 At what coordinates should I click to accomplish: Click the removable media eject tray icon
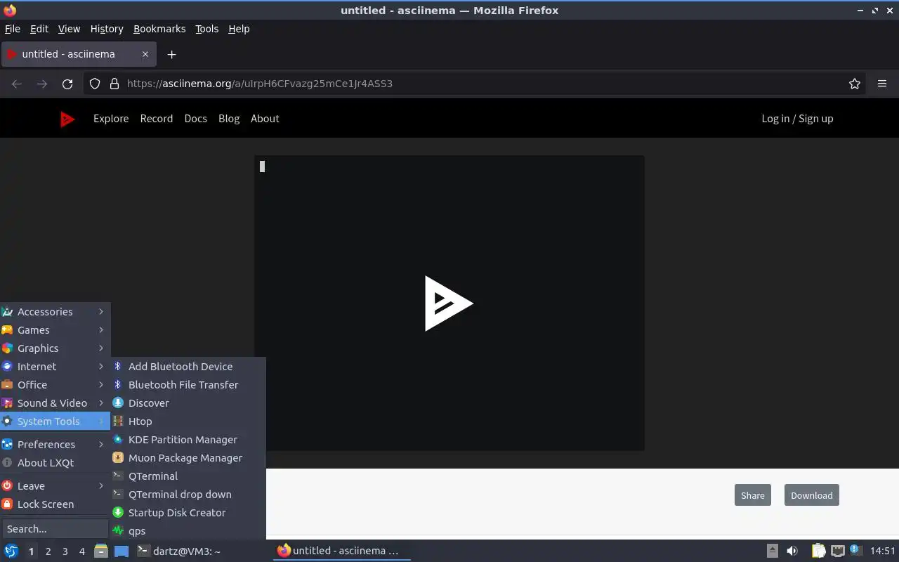772,551
